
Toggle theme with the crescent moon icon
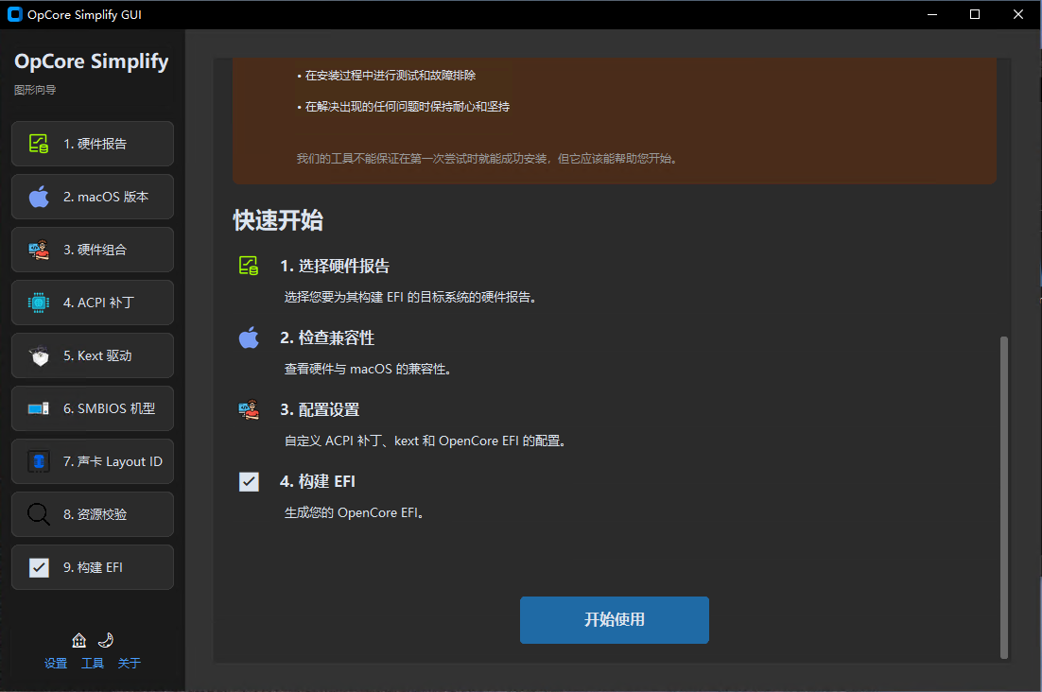106,640
